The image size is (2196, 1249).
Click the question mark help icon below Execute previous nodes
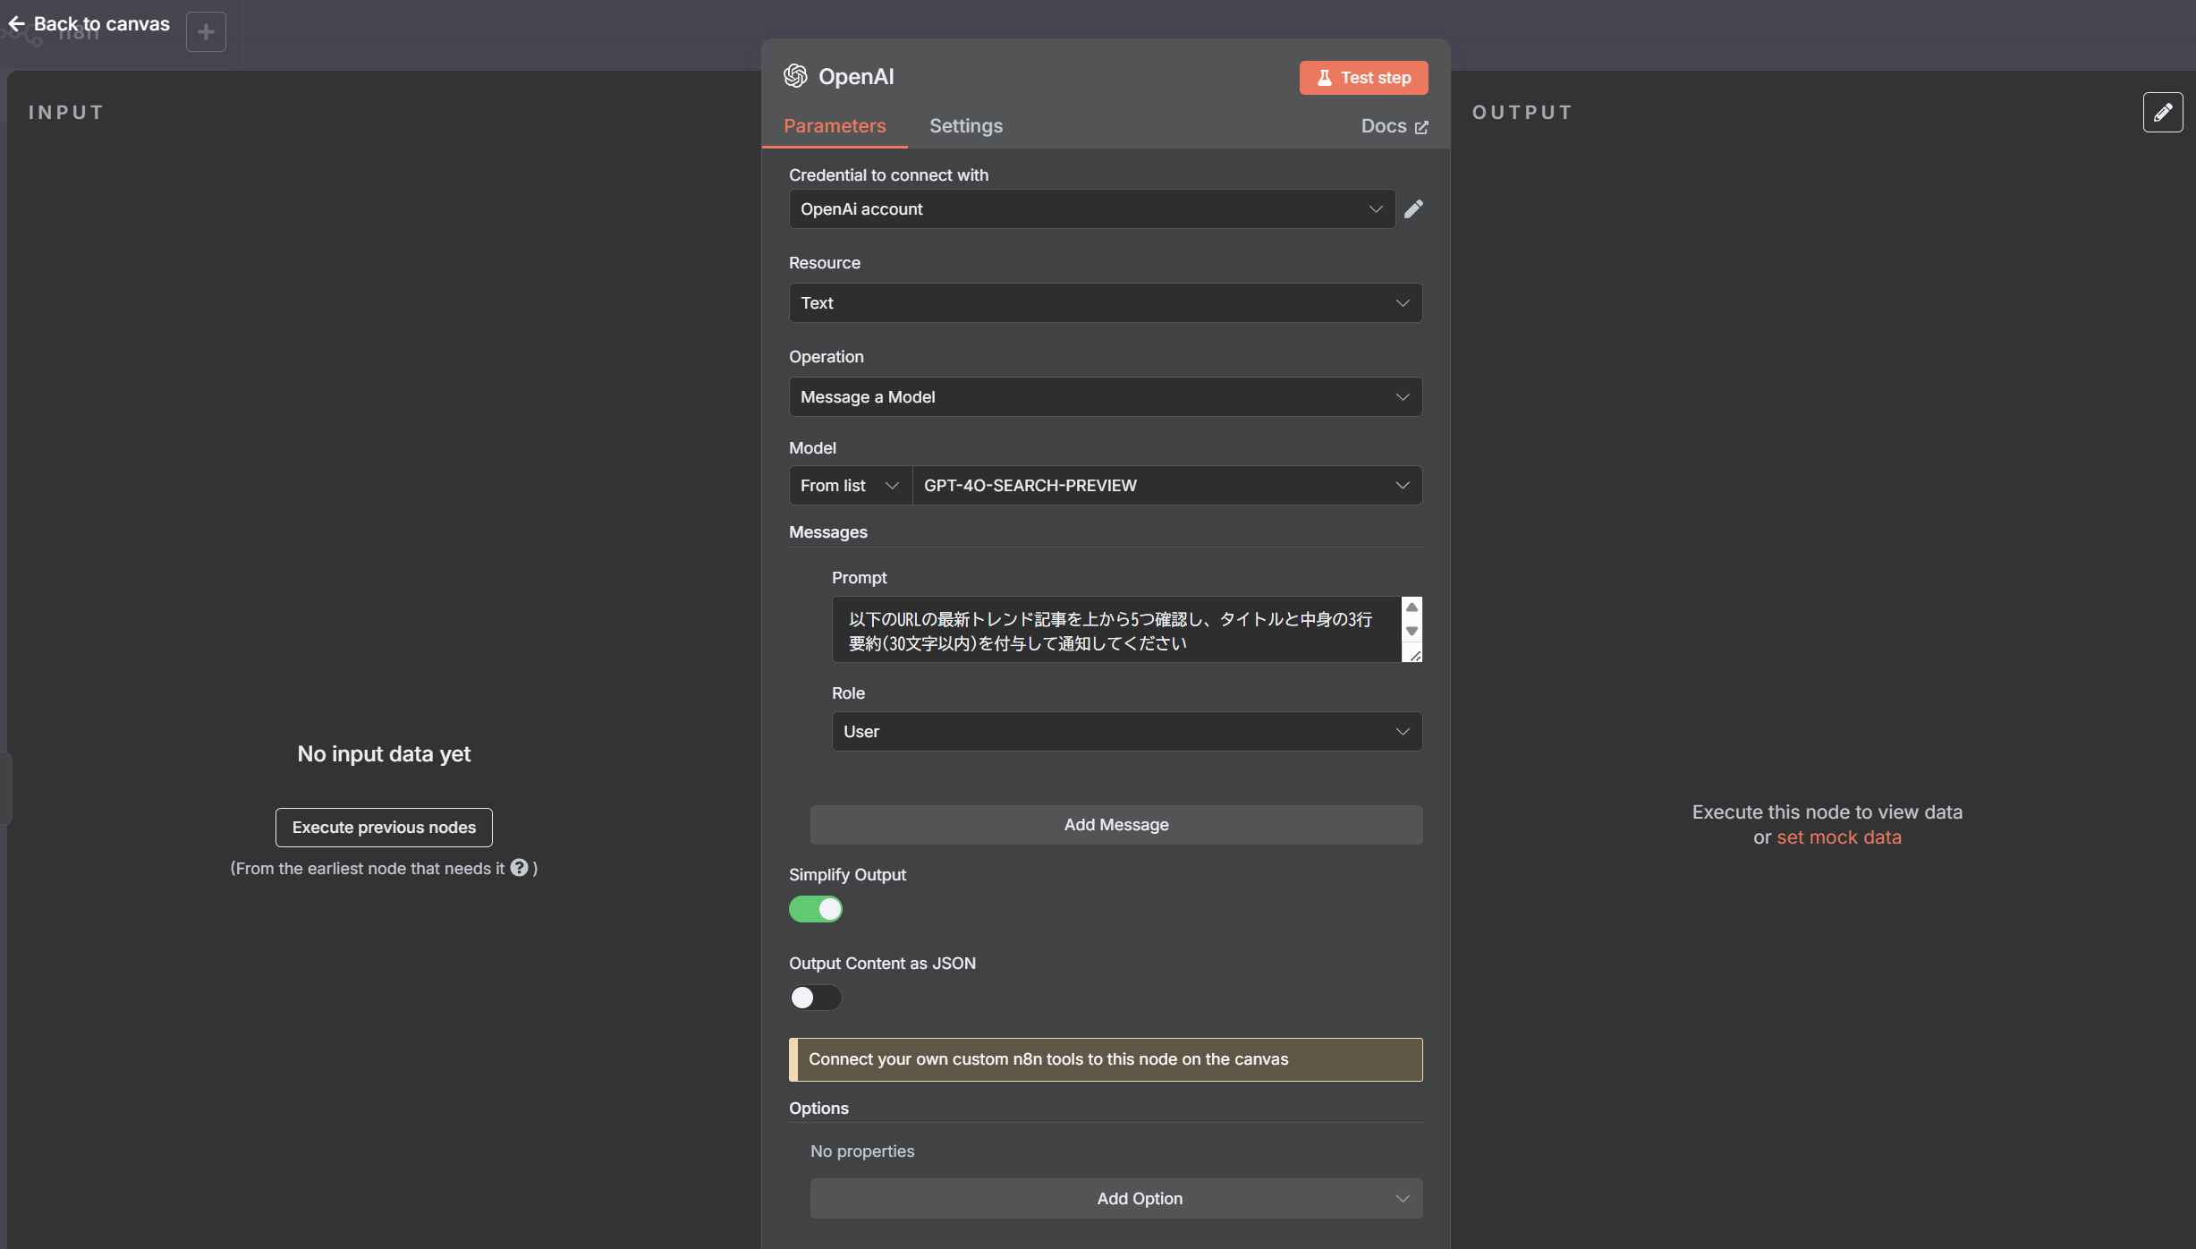point(520,867)
